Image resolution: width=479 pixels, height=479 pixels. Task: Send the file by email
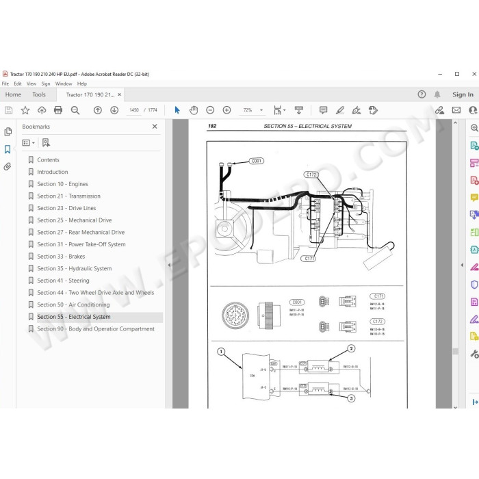click(x=456, y=110)
